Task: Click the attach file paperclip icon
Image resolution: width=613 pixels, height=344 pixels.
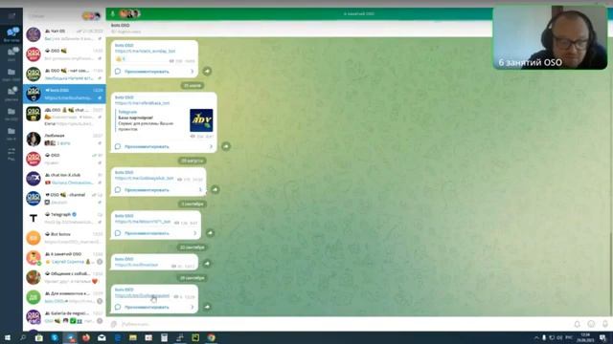Action: pyautogui.click(x=114, y=324)
